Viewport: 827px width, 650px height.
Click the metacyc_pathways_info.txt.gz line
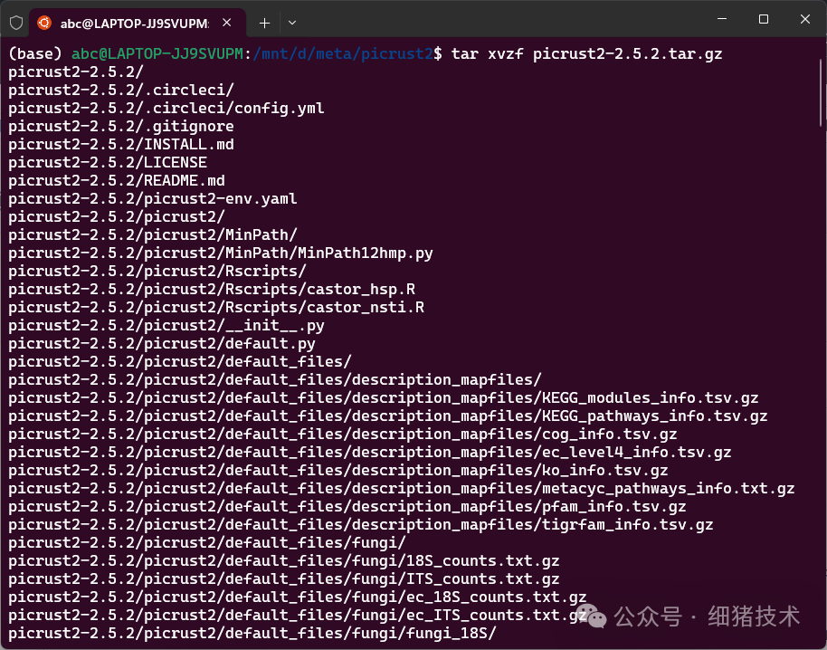402,489
